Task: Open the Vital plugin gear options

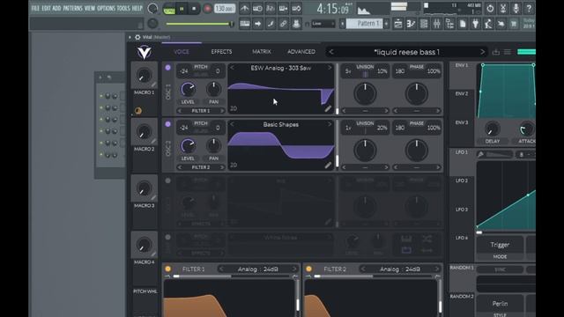Action: click(x=137, y=37)
